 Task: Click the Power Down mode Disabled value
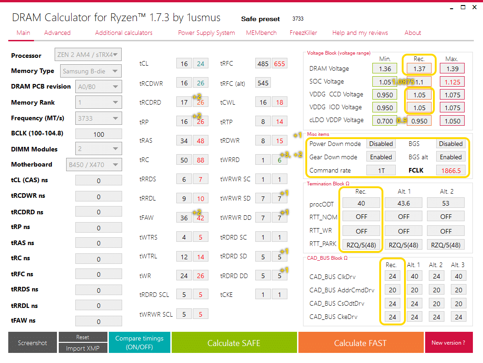tap(381, 144)
